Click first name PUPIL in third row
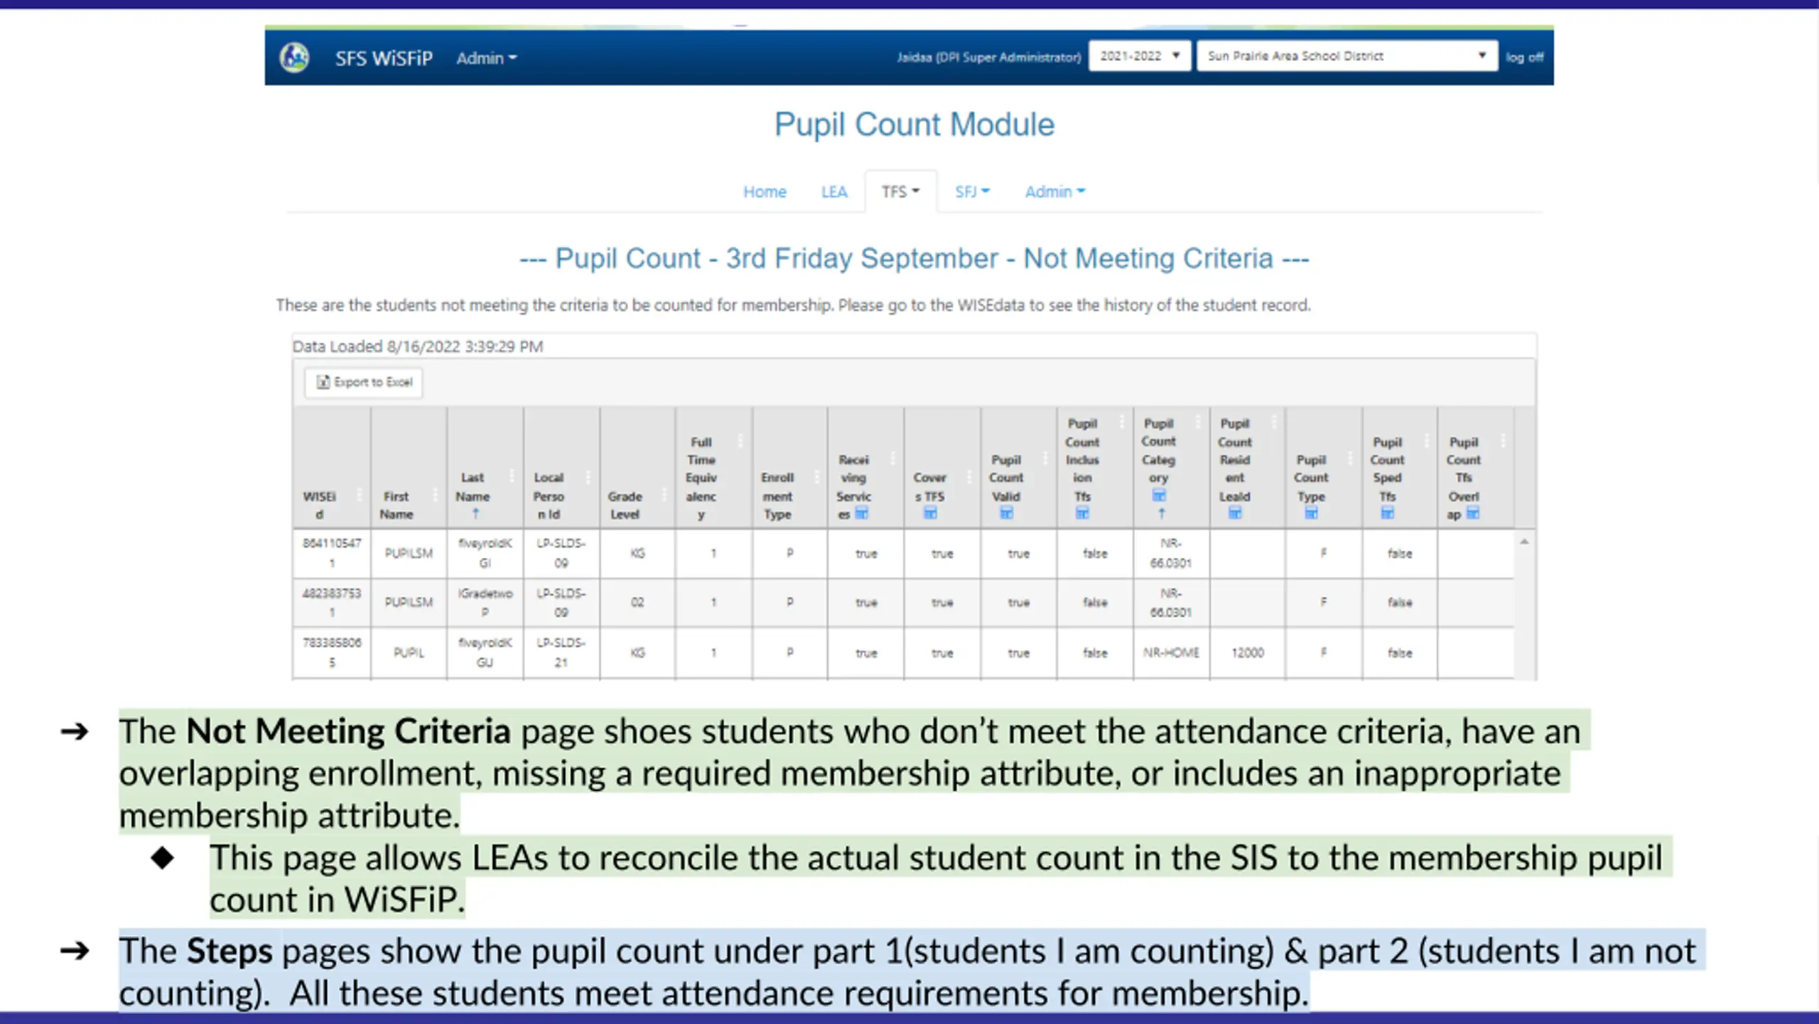Viewport: 1819px width, 1024px height. [409, 652]
